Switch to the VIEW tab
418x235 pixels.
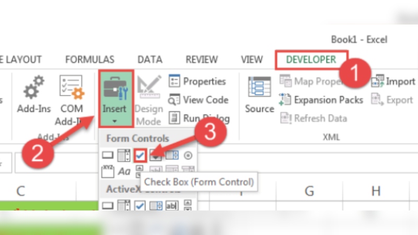252,60
